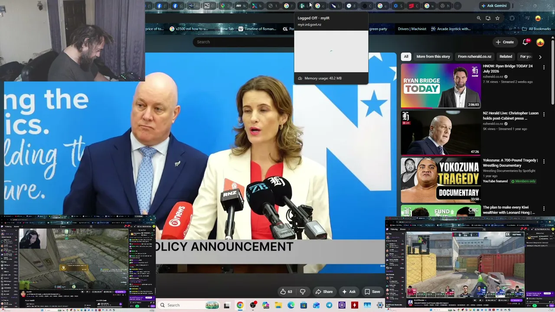Open the YouTube Create menu
The width and height of the screenshot is (555, 312).
(x=505, y=42)
